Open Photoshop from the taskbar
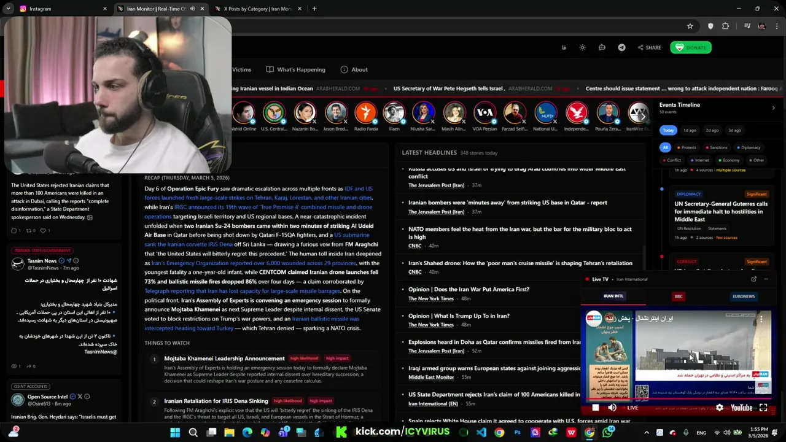786x442 pixels. pyautogui.click(x=517, y=432)
